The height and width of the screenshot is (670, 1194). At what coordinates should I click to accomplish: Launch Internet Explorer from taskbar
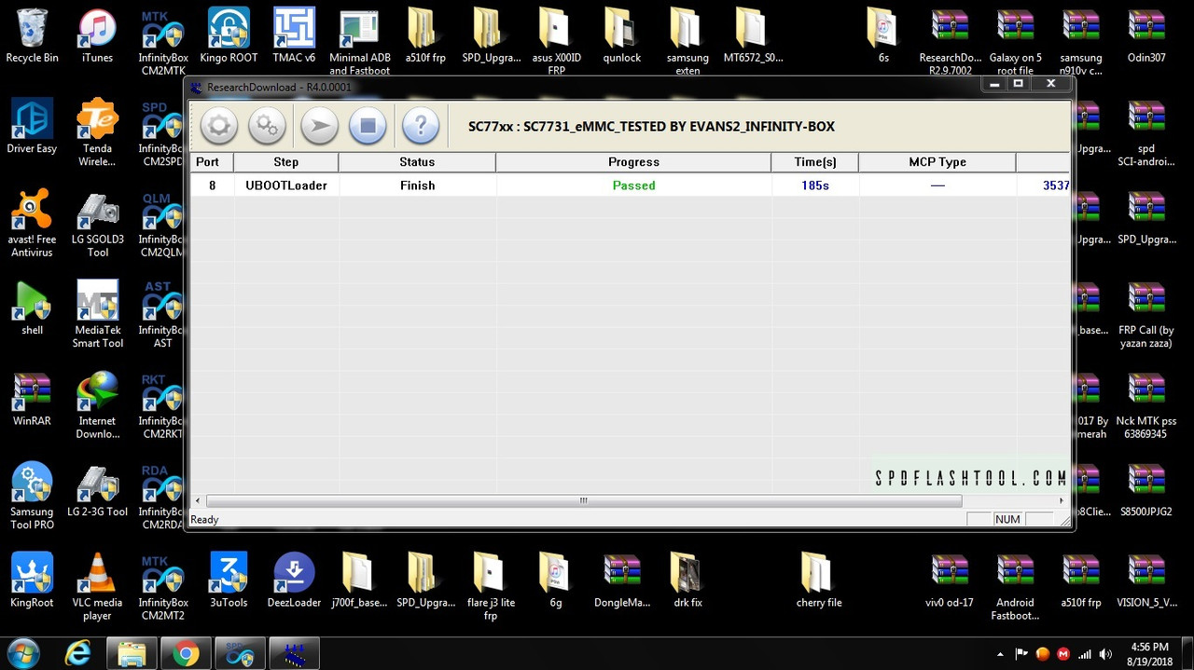(x=79, y=654)
